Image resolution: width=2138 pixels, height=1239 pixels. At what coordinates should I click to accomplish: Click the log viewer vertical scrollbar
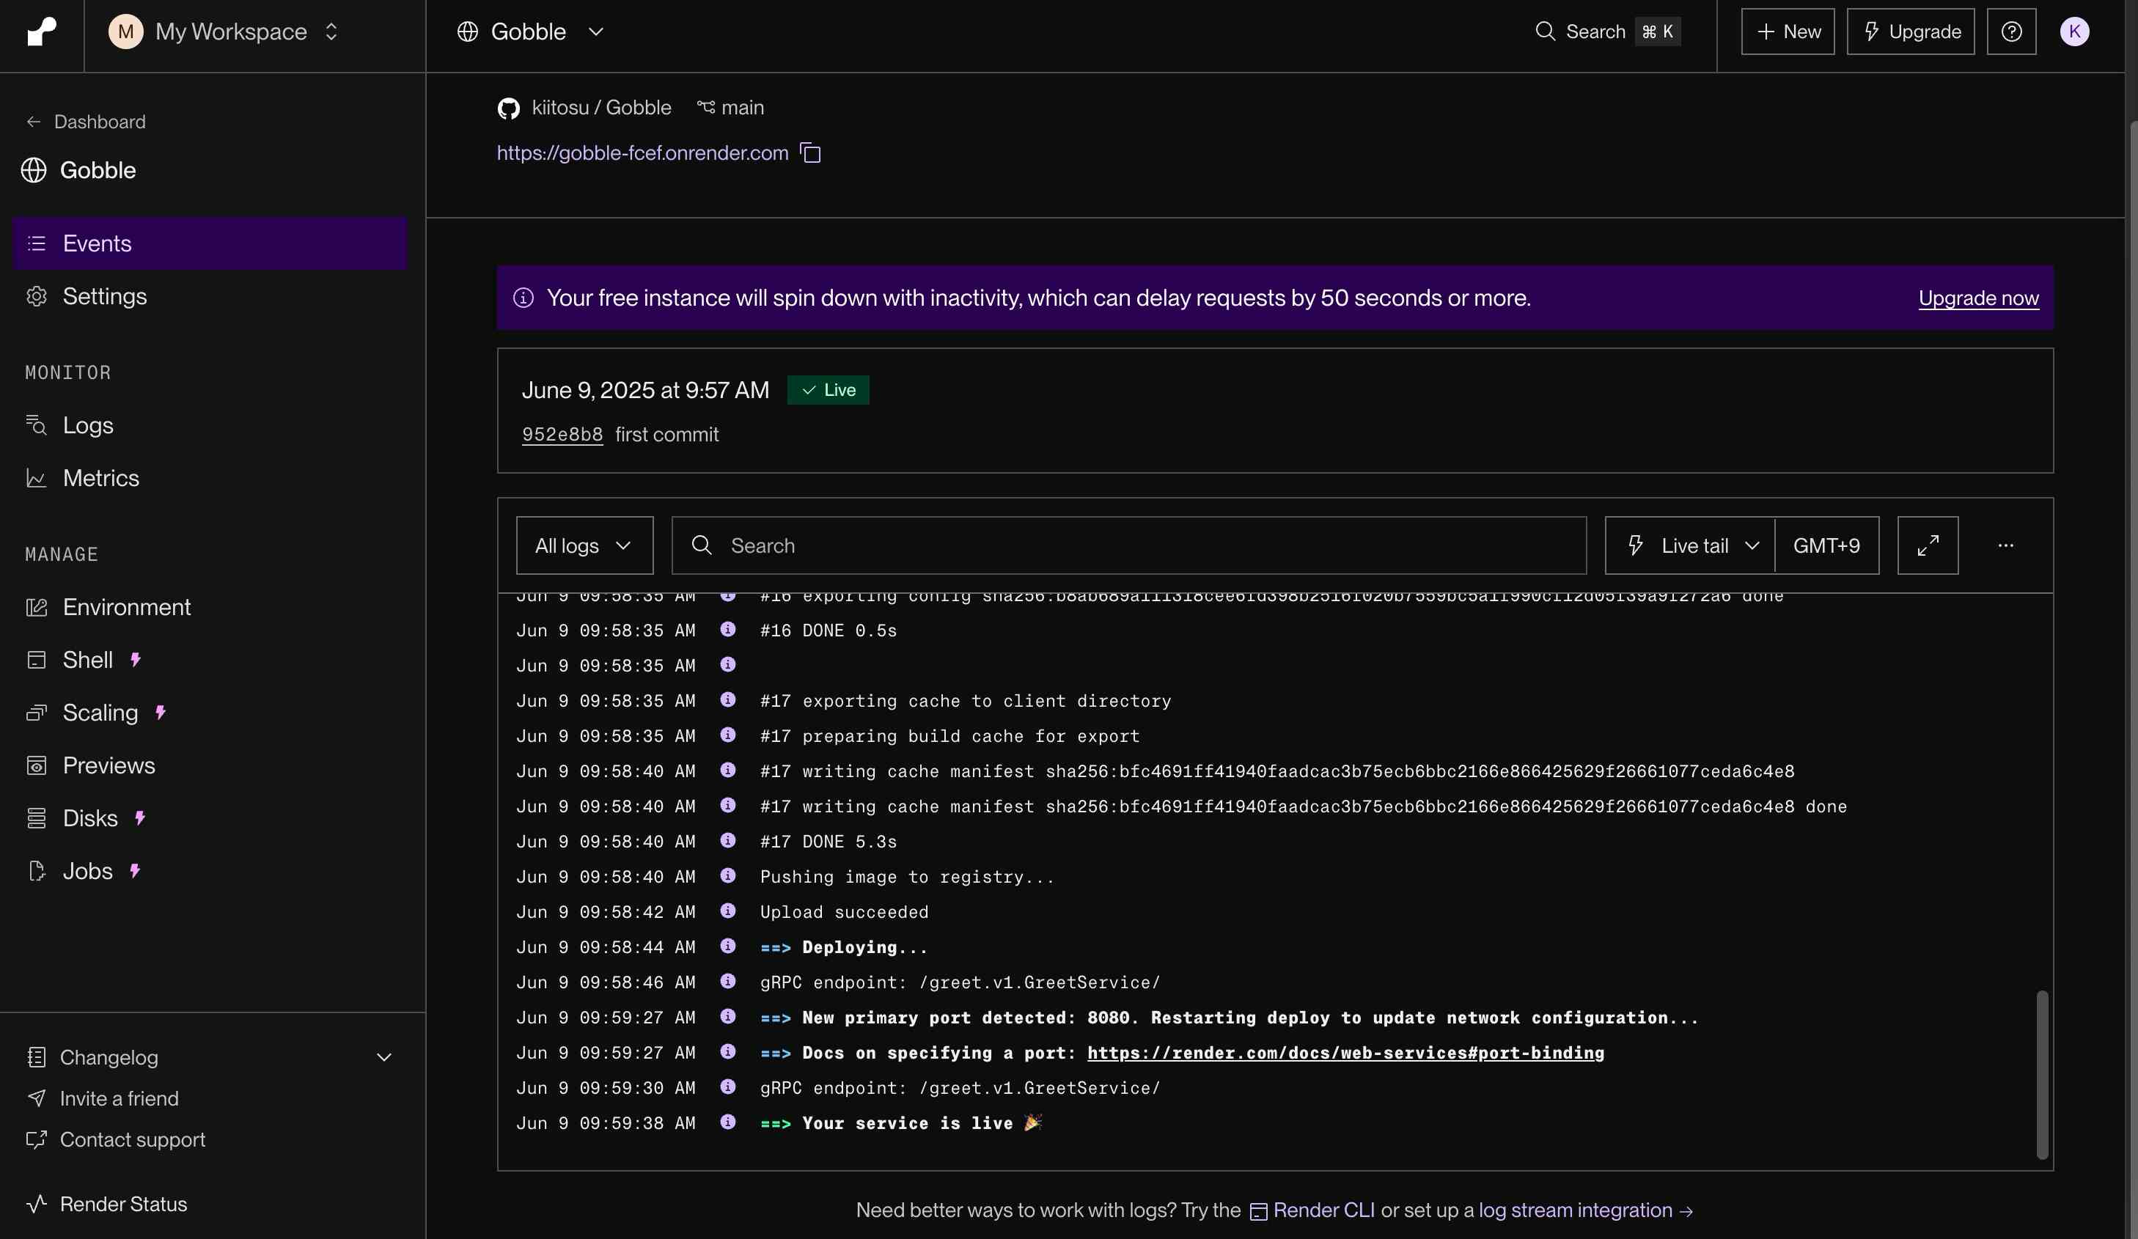point(2042,1073)
